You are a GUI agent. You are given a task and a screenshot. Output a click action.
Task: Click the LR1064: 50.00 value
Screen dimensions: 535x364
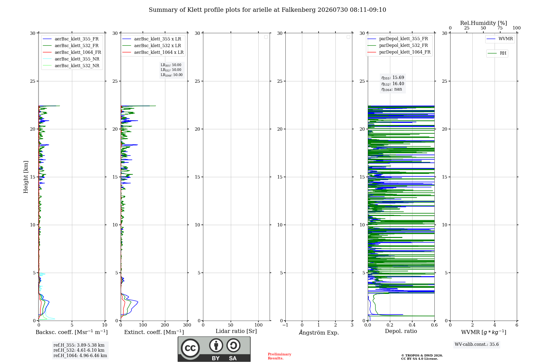coord(172,75)
